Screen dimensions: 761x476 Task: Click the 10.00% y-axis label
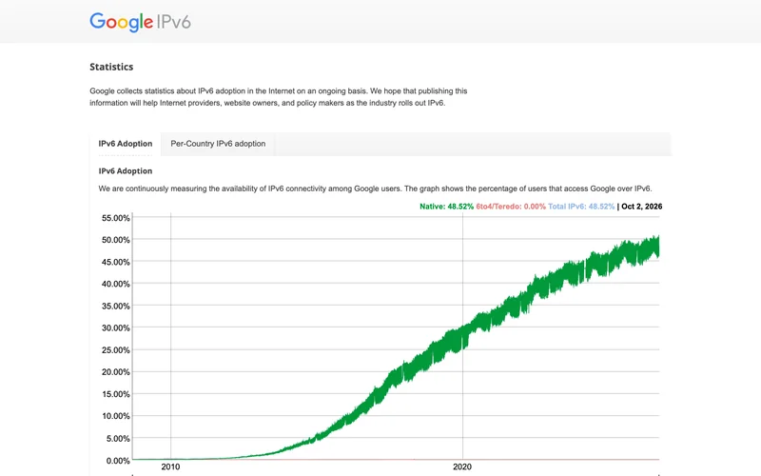(115, 416)
